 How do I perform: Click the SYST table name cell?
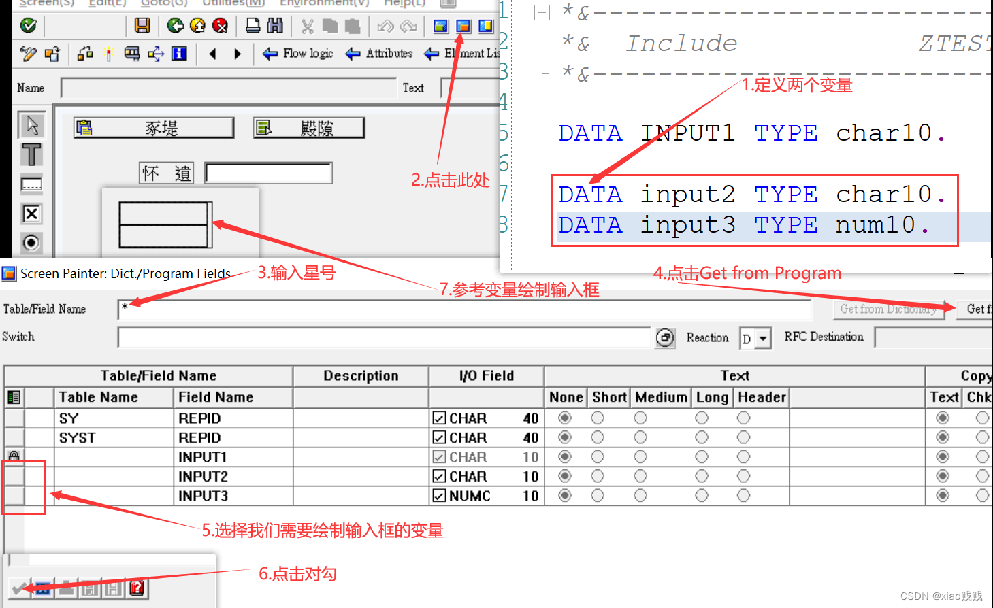114,438
